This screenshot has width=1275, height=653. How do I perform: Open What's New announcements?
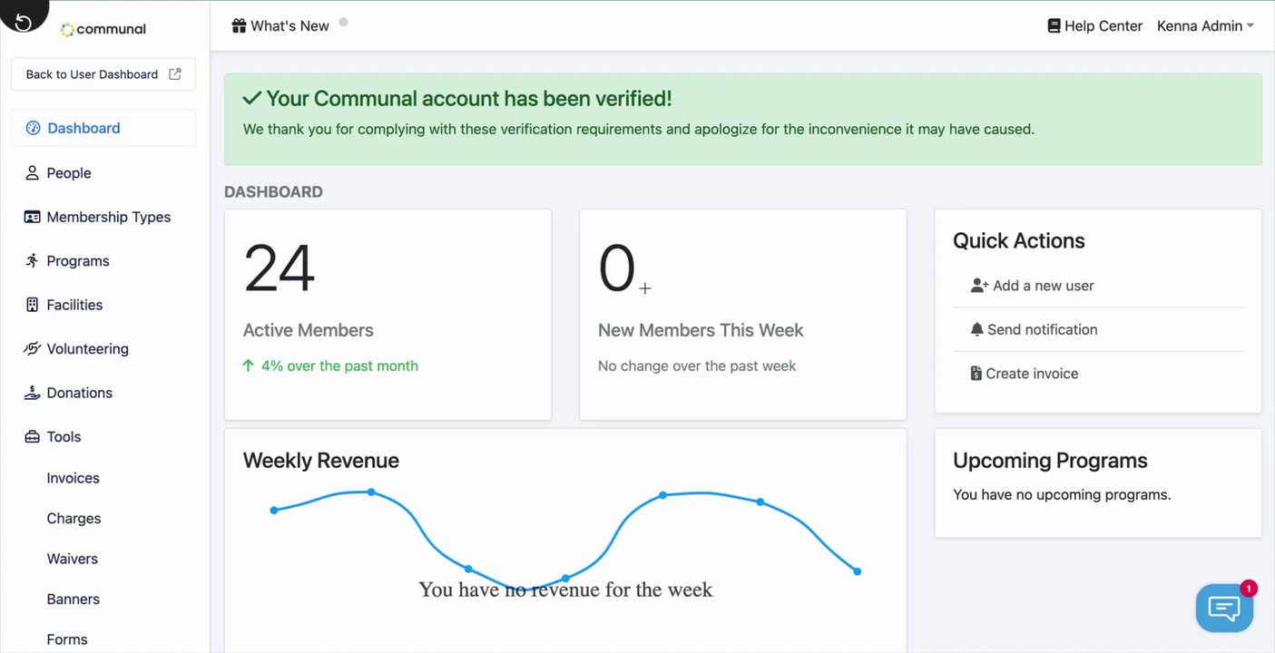pyautogui.click(x=280, y=26)
